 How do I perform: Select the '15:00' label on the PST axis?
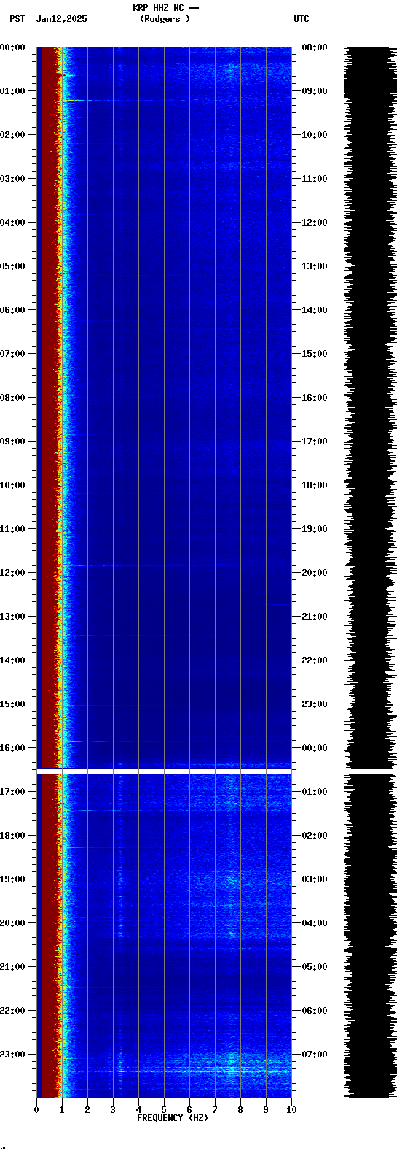click(12, 704)
